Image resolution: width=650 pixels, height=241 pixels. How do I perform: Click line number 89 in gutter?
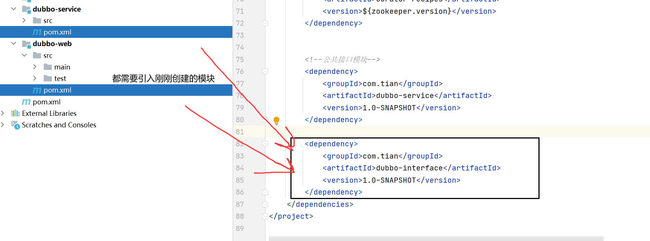click(240, 228)
